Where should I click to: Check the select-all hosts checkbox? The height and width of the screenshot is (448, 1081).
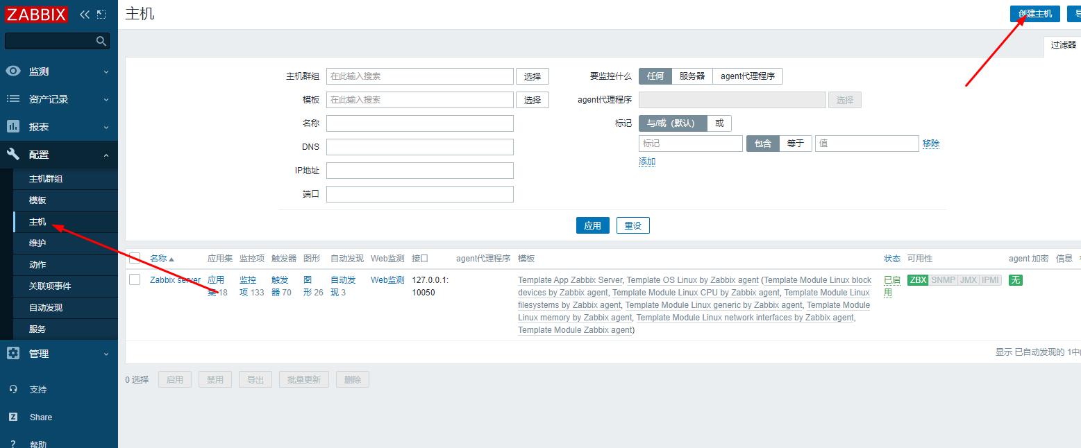point(135,258)
